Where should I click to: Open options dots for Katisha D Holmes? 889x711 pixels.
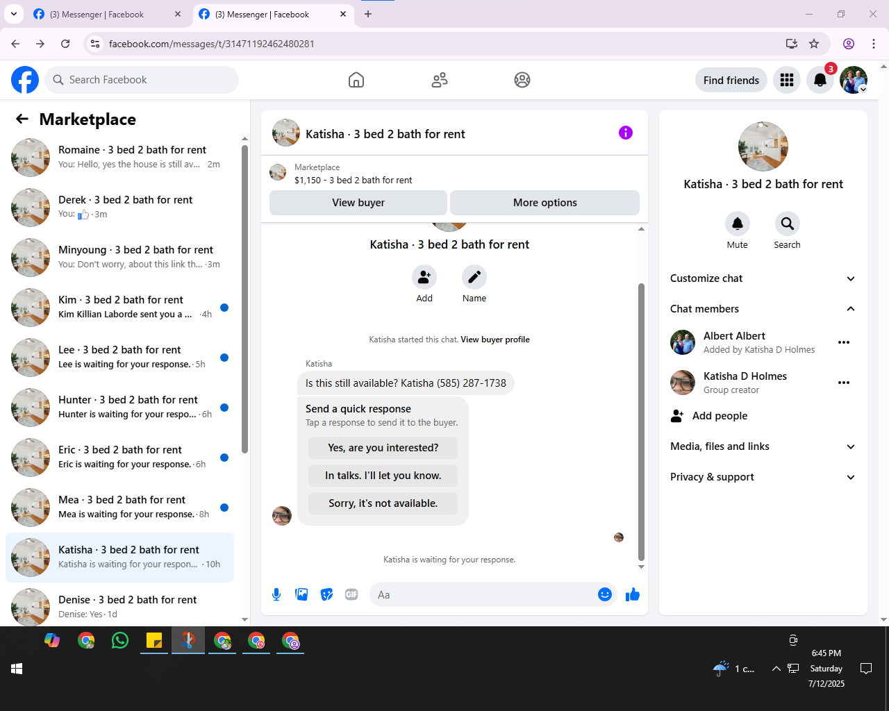844,383
